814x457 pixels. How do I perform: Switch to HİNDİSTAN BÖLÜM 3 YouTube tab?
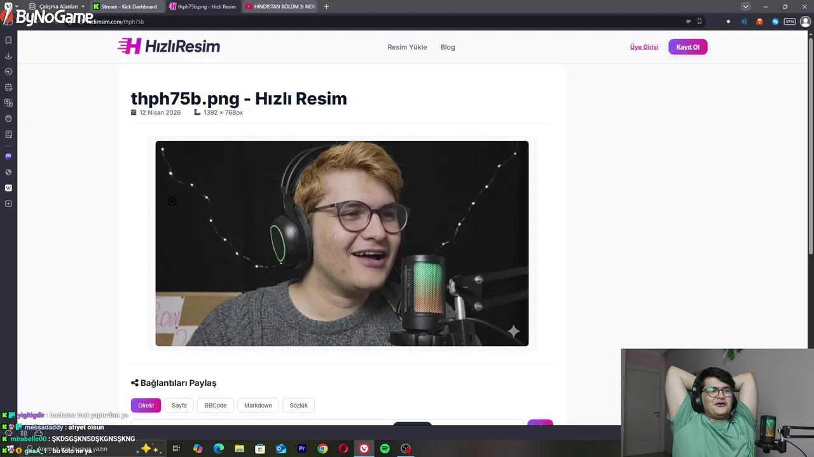(280, 6)
